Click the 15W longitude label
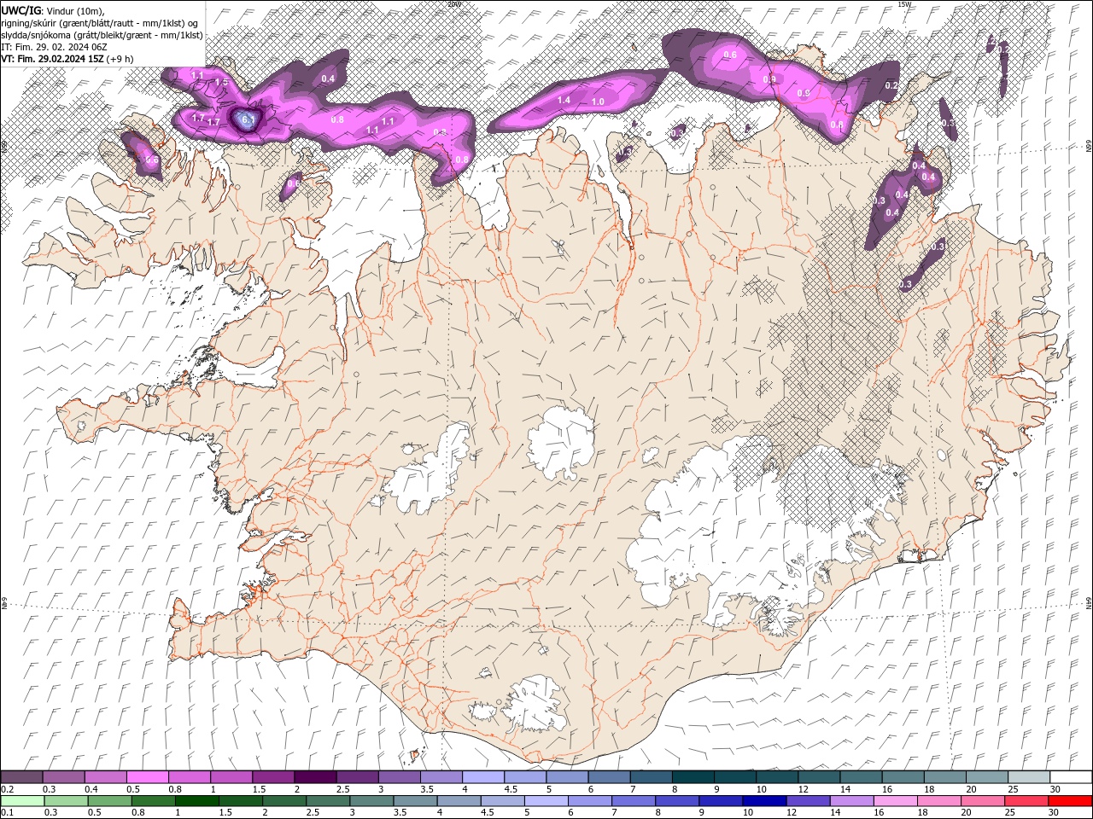1093x819 pixels. pyautogui.click(x=905, y=4)
